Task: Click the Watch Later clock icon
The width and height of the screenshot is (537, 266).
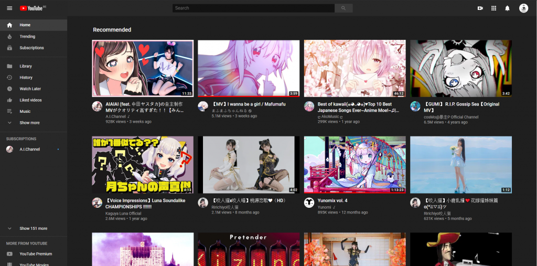Action: pos(9,89)
